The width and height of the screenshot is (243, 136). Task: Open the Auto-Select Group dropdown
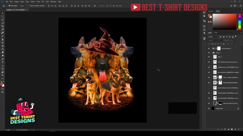click(23, 6)
